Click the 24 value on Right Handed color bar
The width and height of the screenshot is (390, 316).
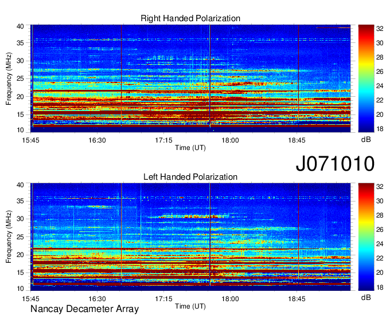coord(380,86)
